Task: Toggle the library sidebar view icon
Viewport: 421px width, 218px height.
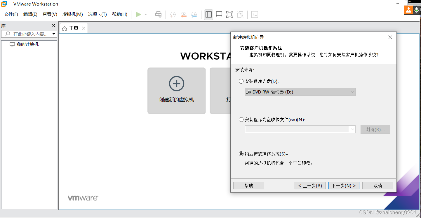Action: (x=208, y=14)
